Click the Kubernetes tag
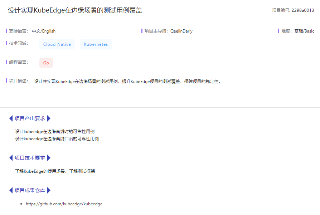 tap(96, 44)
